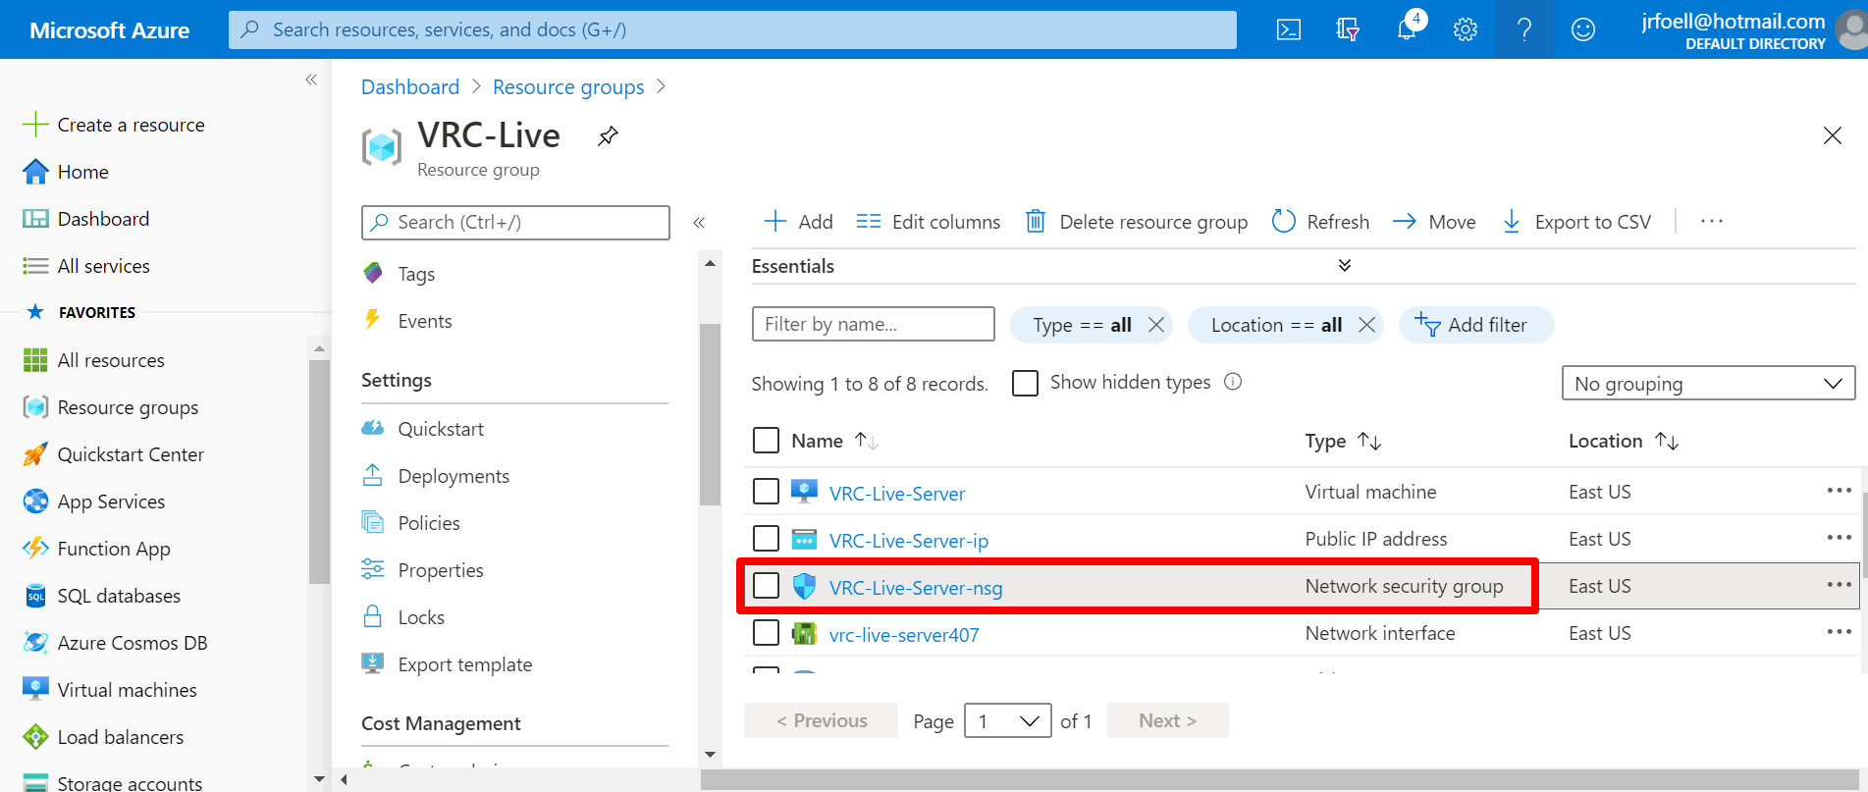Check the vrc-live-server407 row checkbox
Viewport: 1868px width, 792px height.
point(766,633)
